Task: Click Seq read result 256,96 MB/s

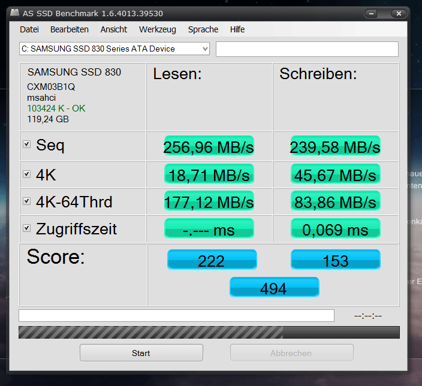Action: (209, 147)
